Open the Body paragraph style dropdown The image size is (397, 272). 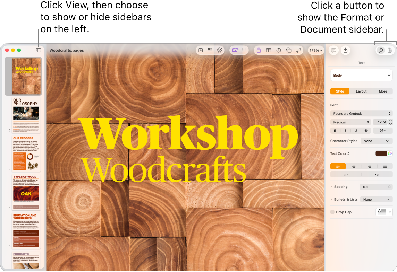(x=361, y=75)
